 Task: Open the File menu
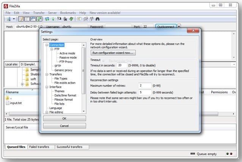8,13
